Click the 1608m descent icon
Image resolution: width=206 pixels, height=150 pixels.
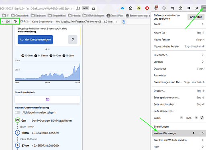coord(64,56)
